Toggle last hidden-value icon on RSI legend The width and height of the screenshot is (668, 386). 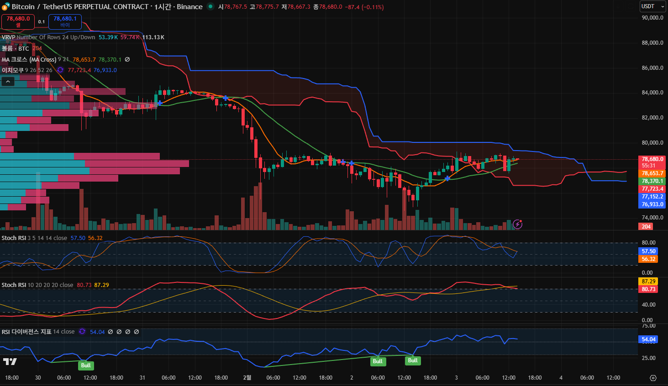(137, 332)
